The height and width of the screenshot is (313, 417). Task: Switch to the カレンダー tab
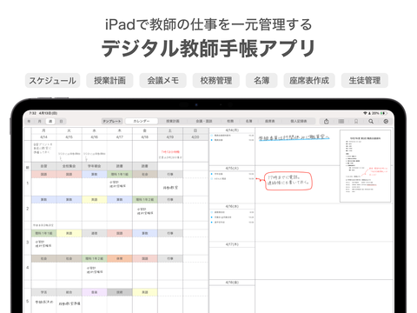[142, 121]
